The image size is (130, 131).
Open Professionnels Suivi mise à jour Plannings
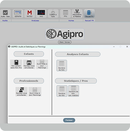coord(35,92)
